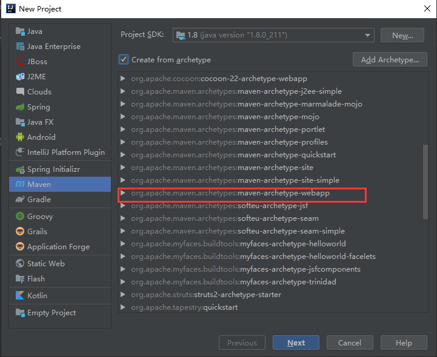Select the maven-archetype-mojo row text

(x=225, y=117)
